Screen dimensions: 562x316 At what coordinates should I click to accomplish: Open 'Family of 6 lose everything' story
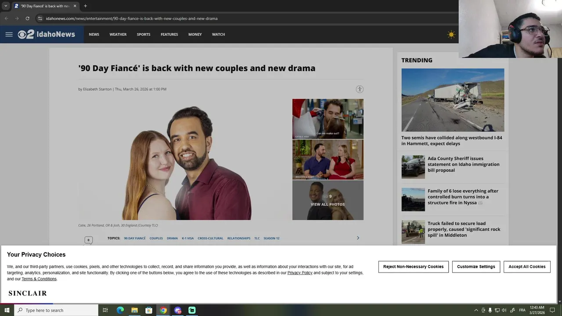463,197
